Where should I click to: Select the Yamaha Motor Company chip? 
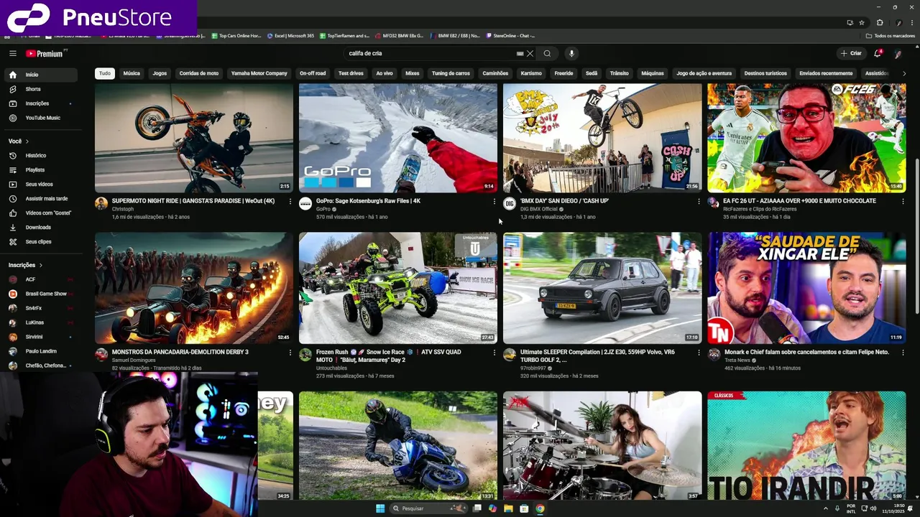click(259, 73)
